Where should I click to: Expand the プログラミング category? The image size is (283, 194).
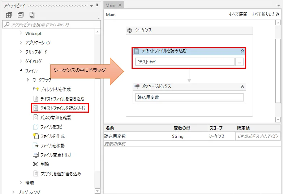pyautogui.click(x=13, y=192)
